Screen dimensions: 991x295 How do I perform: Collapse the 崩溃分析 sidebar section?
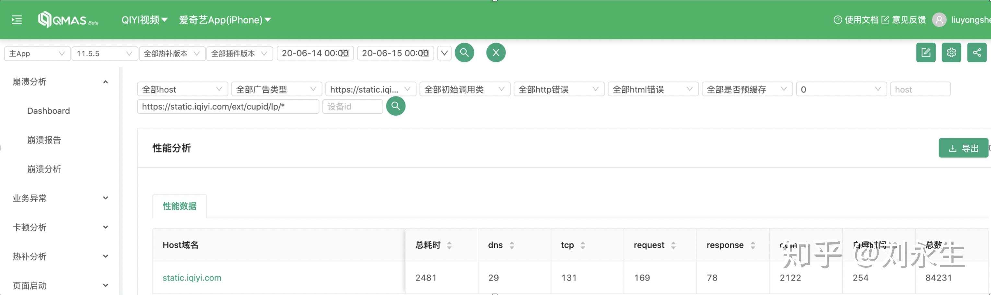(105, 82)
